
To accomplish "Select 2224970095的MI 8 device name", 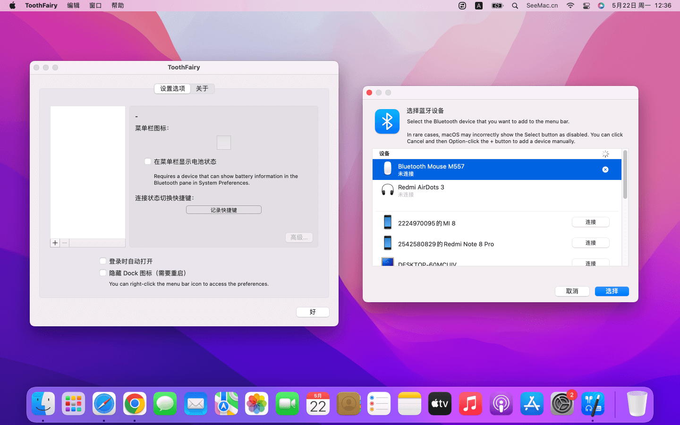I will (x=426, y=223).
